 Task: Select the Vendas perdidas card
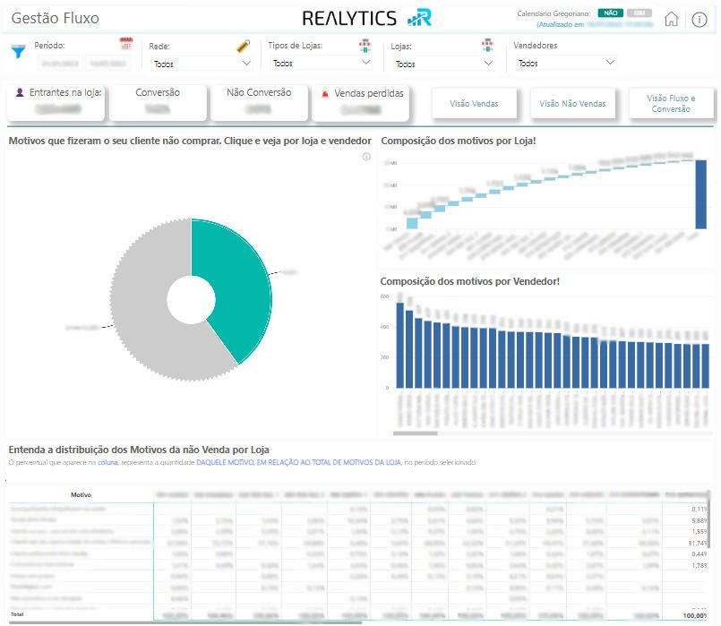tap(362, 103)
